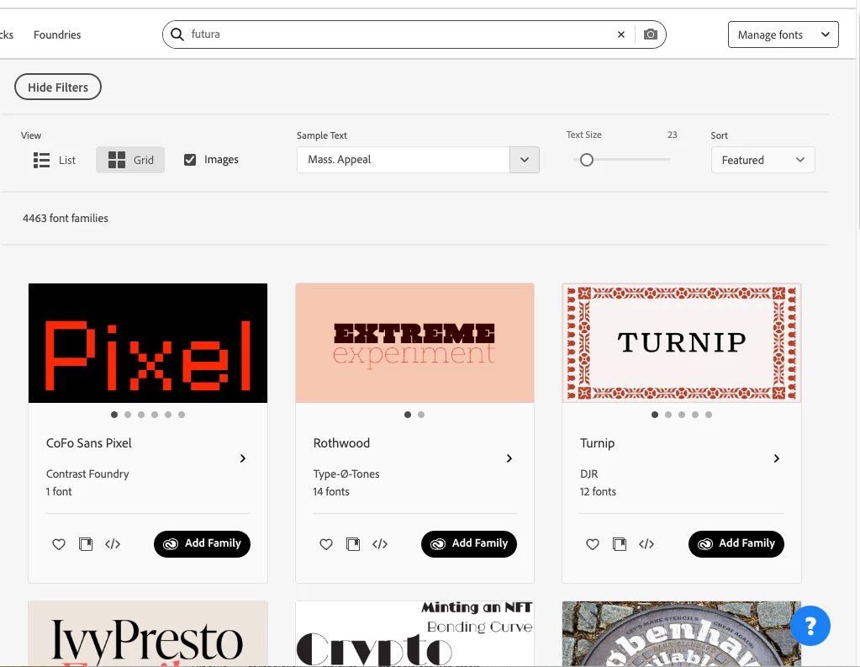Get embed code for CoFo Sans Pixel
The height and width of the screenshot is (667, 860).
(x=113, y=544)
